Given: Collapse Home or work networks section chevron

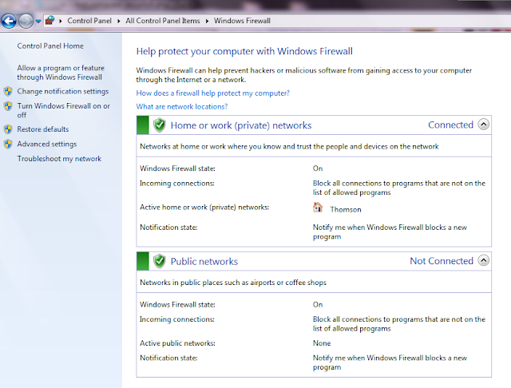Looking at the screenshot, I should (484, 125).
